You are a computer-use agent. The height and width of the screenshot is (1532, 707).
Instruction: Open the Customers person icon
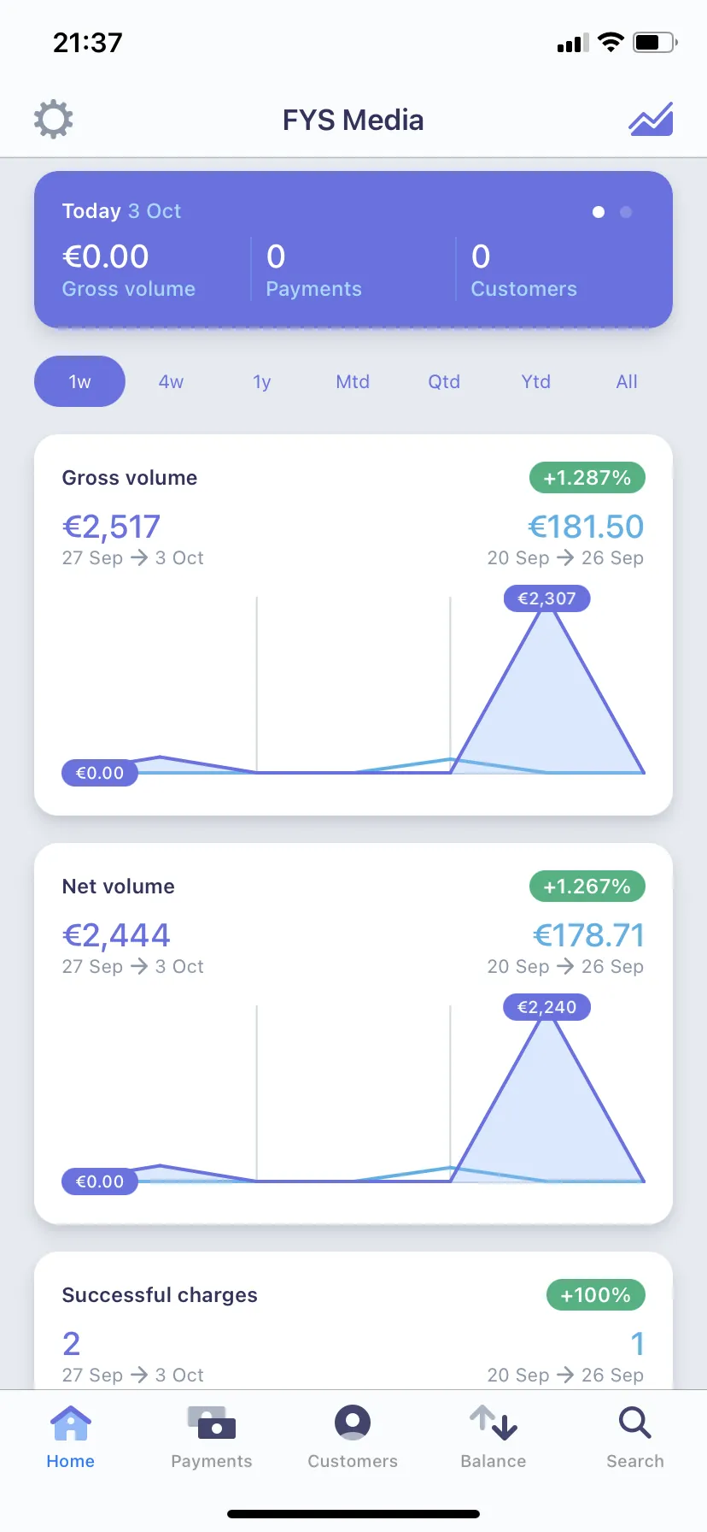coord(353,1423)
